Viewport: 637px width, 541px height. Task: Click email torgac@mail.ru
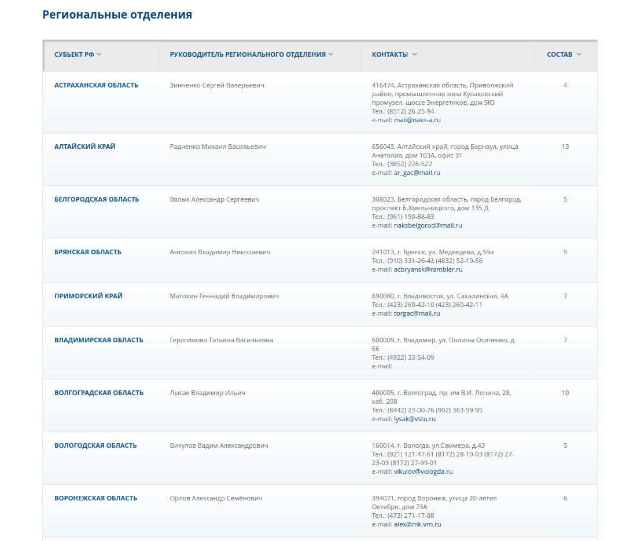417,313
